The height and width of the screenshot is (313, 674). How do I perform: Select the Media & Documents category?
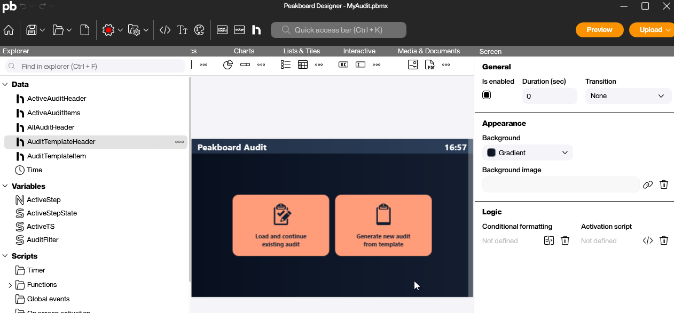point(429,51)
